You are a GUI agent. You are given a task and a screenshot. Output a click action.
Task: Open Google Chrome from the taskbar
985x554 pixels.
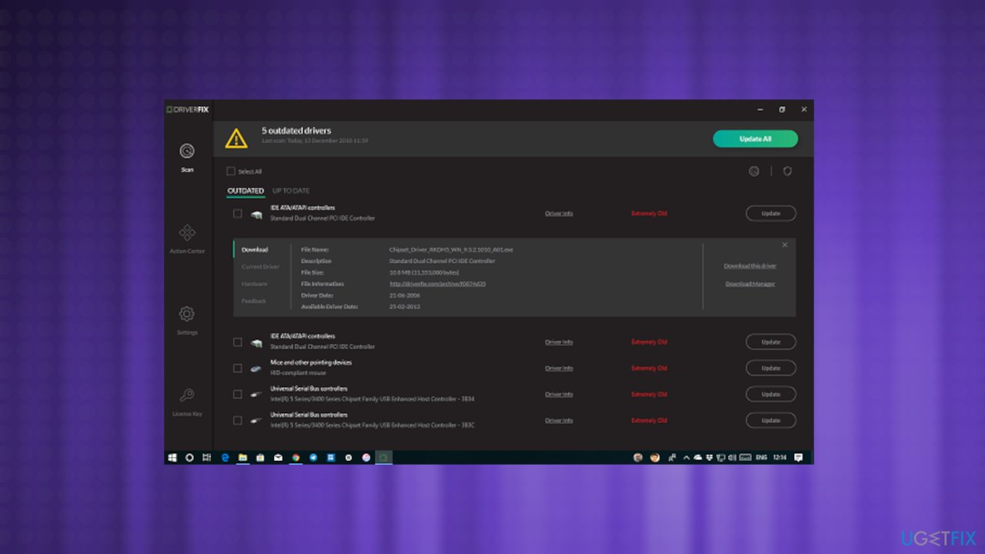click(295, 457)
